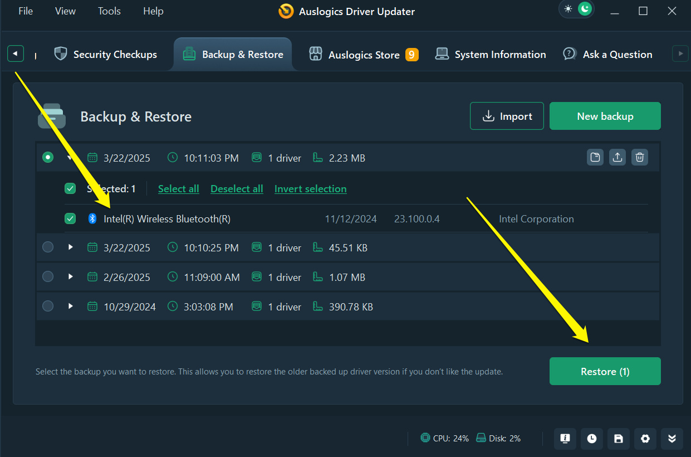This screenshot has height=457, width=691.
Task: Select the 10/29/2024 backup radio button
Action: pos(48,306)
